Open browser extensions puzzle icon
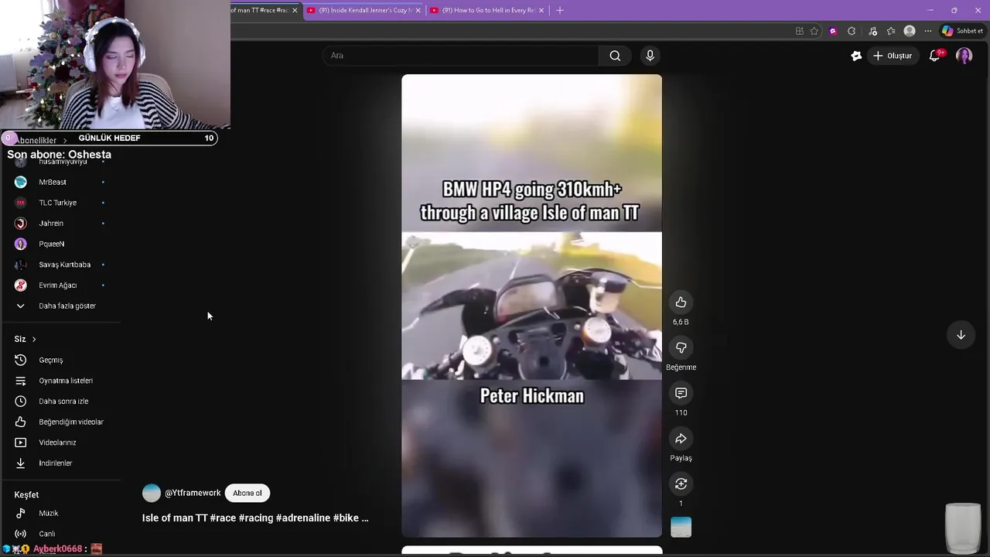Screen dimensions: 990x557 point(852,31)
